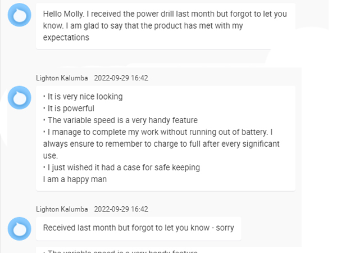This screenshot has height=253, width=337.
Task: Click the Lighton Kalumba name above the bulleted message
Action: point(62,78)
